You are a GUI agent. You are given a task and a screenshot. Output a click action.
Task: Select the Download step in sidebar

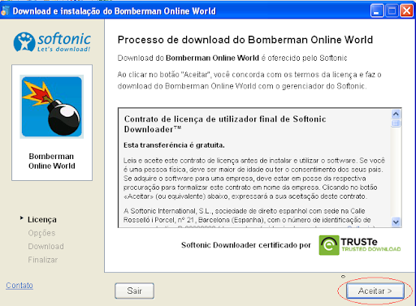46,246
